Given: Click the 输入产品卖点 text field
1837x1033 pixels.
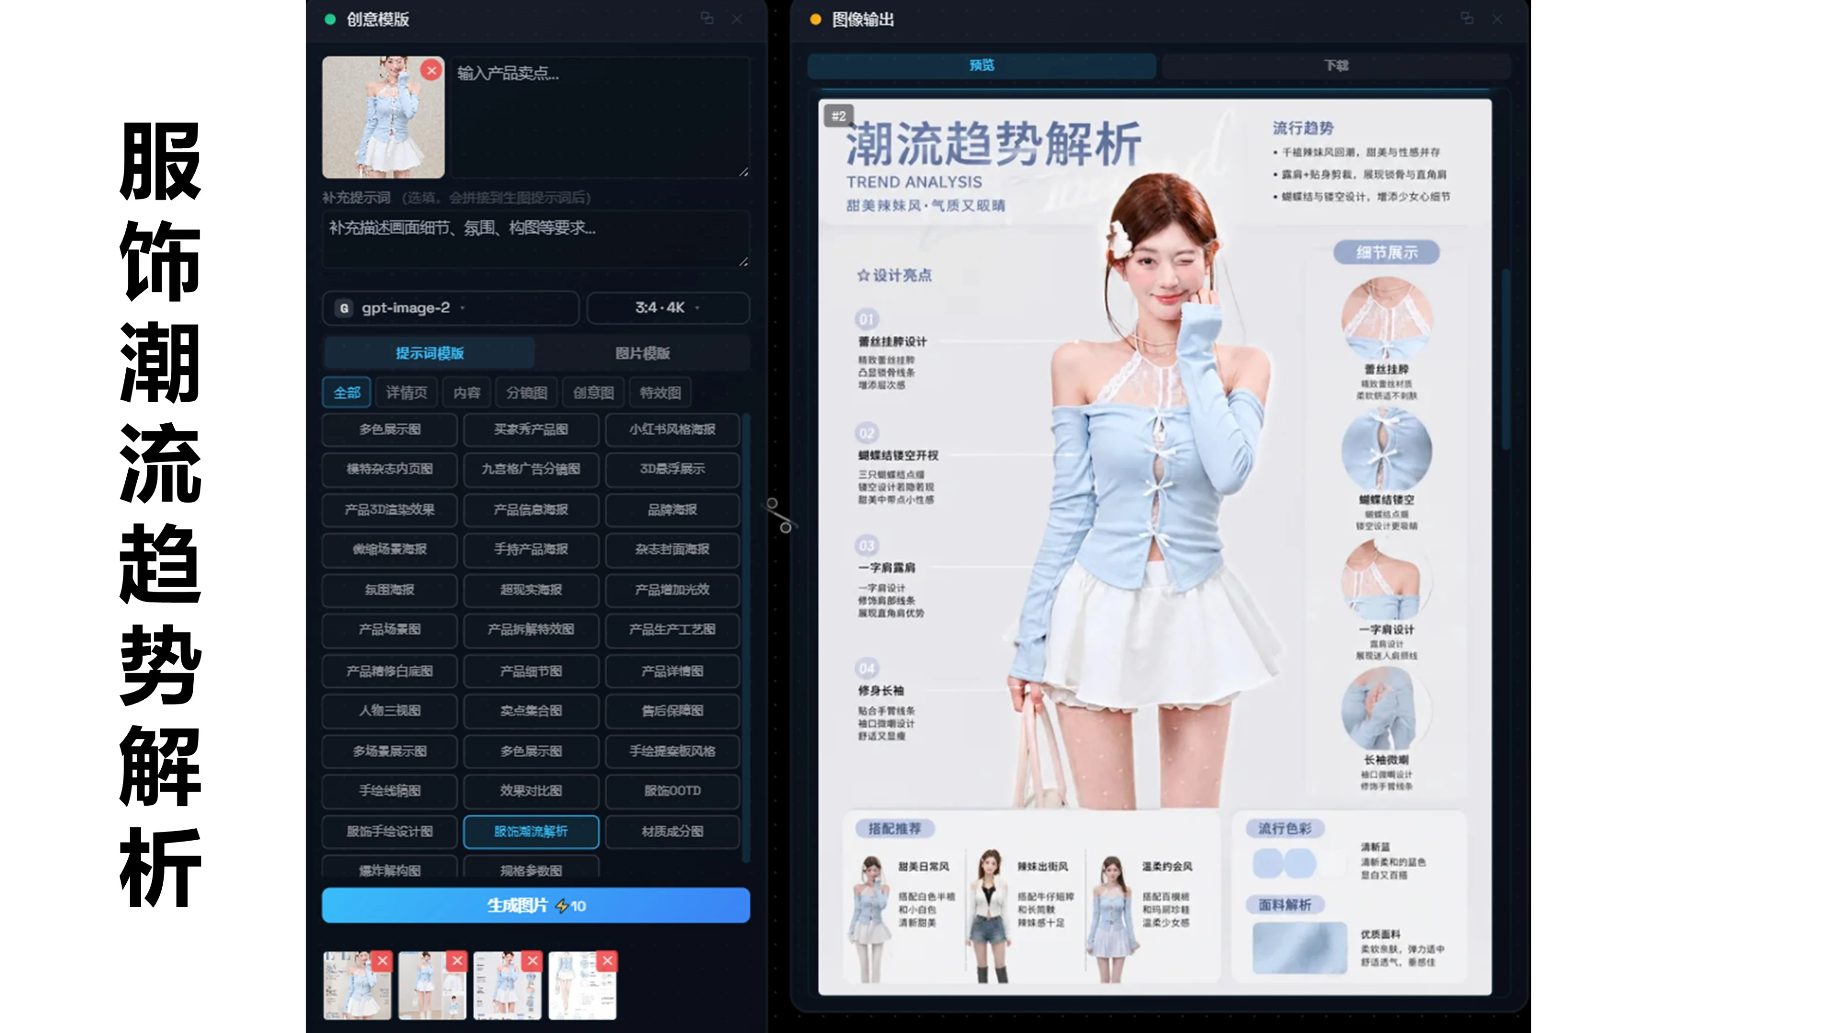Looking at the screenshot, I should click(600, 118).
